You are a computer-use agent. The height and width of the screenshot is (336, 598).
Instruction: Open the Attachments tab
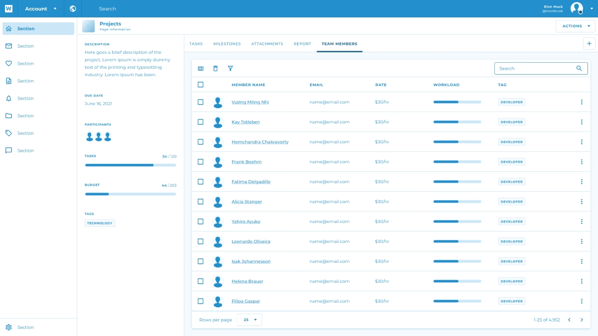[x=267, y=44]
